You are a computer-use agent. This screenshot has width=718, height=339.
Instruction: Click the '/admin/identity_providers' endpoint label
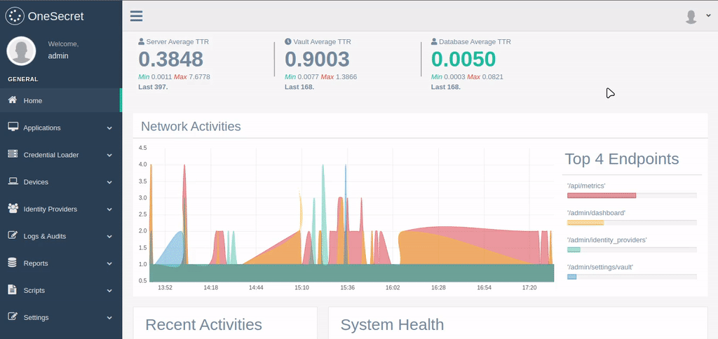[607, 240]
